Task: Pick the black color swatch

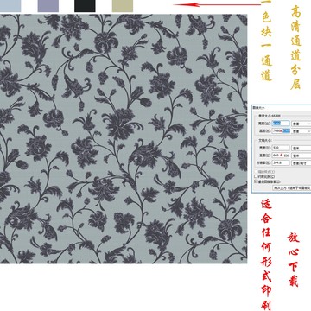Action: click(x=85, y=6)
